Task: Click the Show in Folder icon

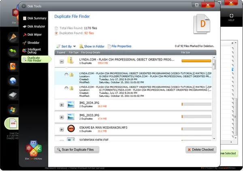Action: [81, 46]
